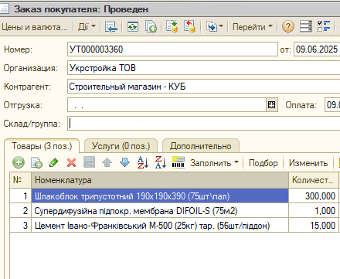Sort rows descending Z to A
Image resolution: width=340 pixels, height=279 pixels.
[161, 162]
